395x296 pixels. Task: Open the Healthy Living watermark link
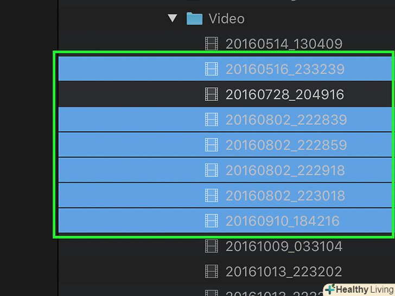(x=359, y=289)
